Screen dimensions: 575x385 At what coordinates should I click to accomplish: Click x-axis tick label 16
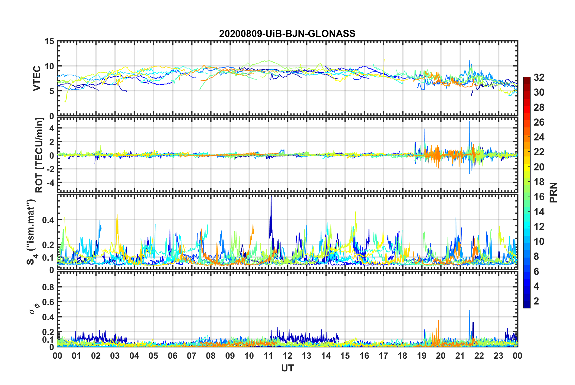click(364, 356)
